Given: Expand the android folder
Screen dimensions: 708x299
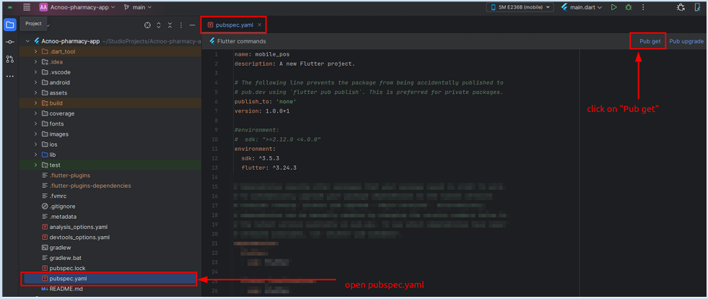Looking at the screenshot, I should tap(35, 82).
